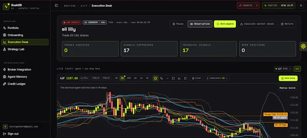Click Simulate market shock
Viewport: 307px width, 138px height.
pos(257,24)
